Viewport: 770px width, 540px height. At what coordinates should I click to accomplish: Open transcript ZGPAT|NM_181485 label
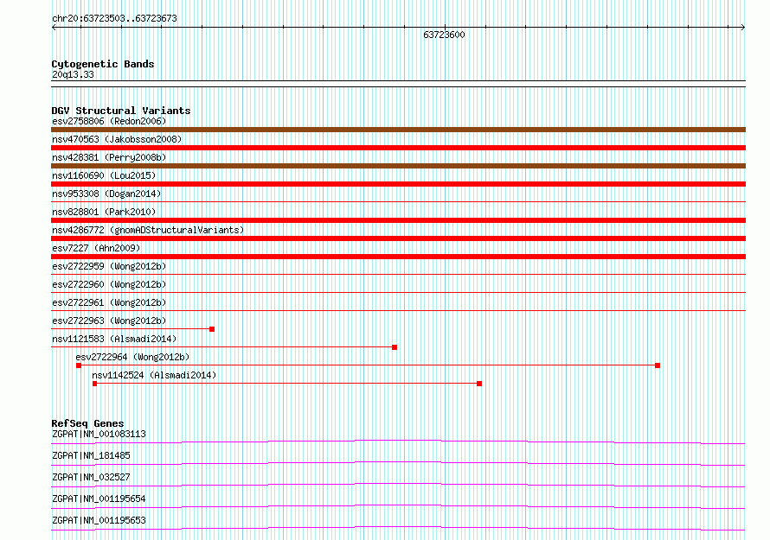[x=91, y=455]
